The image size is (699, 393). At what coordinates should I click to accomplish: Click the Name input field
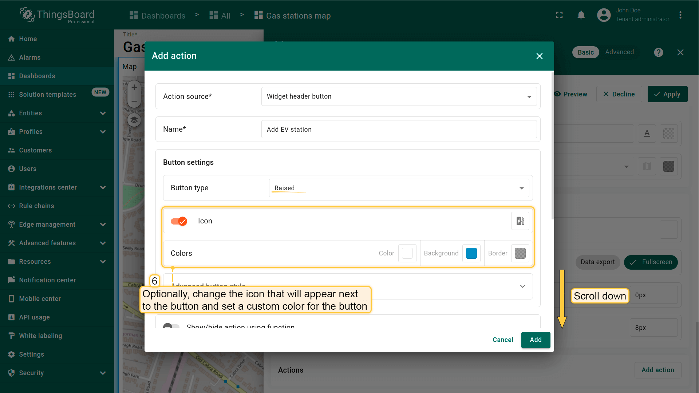[399, 130]
